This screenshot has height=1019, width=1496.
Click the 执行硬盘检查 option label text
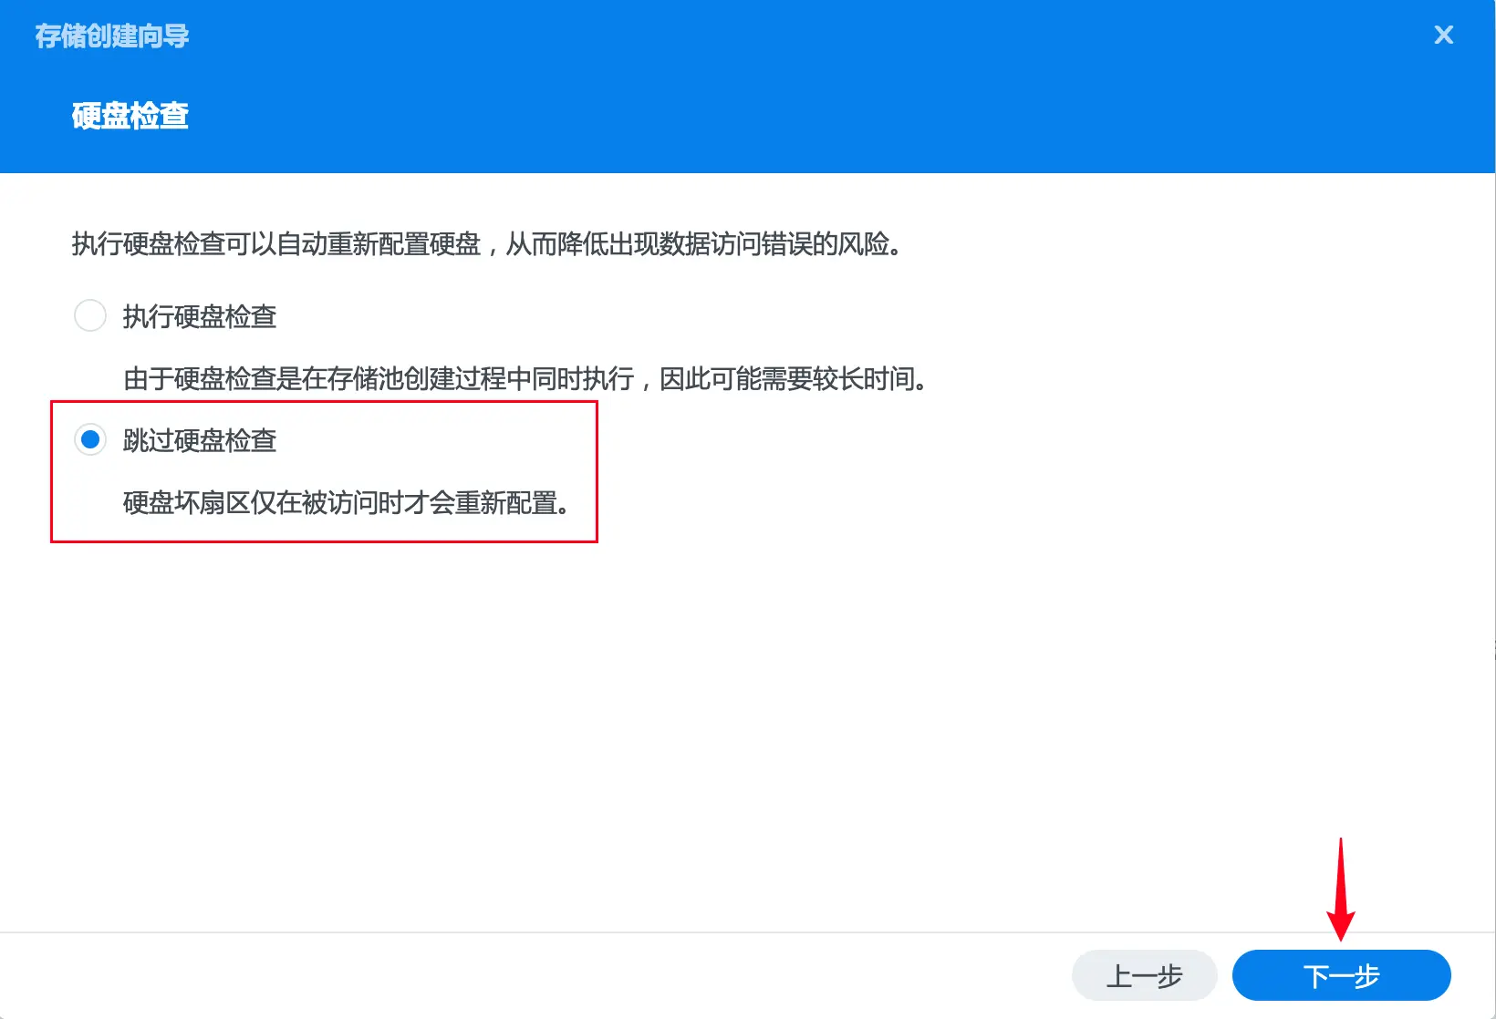click(x=200, y=316)
